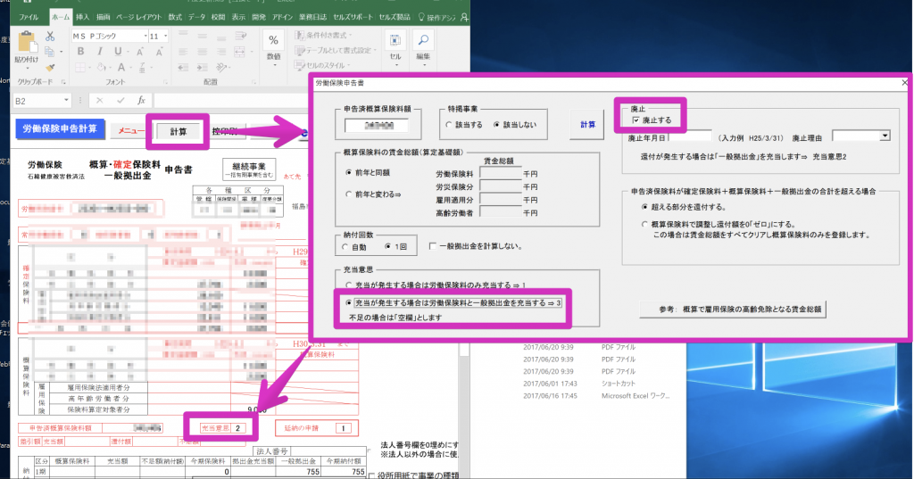The image size is (914, 479).
Task: Switch to the 業務日誌 ribbon tab
Action: point(313,17)
